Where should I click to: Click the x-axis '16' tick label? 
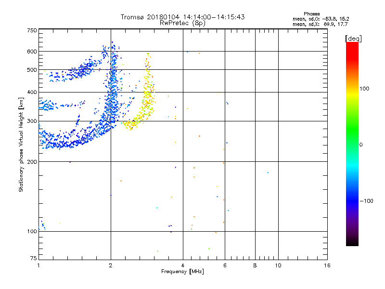(327, 265)
